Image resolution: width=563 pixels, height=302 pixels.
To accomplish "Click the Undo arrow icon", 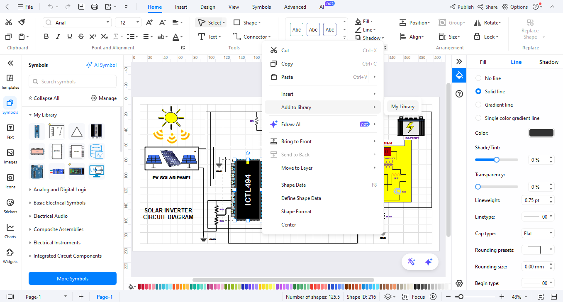I will coord(50,7).
